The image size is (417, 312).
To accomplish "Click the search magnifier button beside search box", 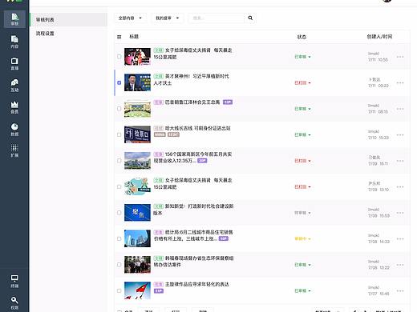I will [250, 18].
